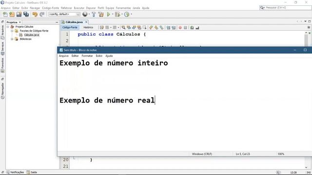Viewport: 312px width, 175px height.
Task: Click the Find Previous Occurrence icon
Action: coord(129,28)
